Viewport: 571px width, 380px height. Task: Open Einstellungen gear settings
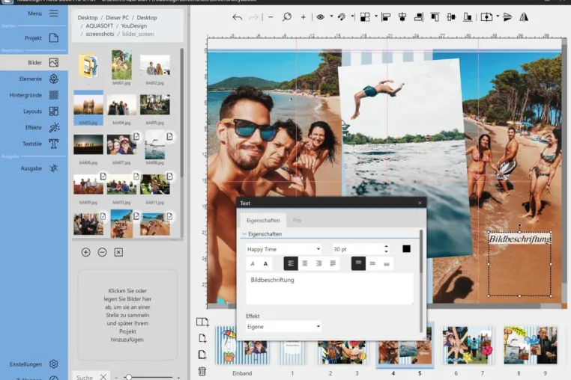point(53,364)
